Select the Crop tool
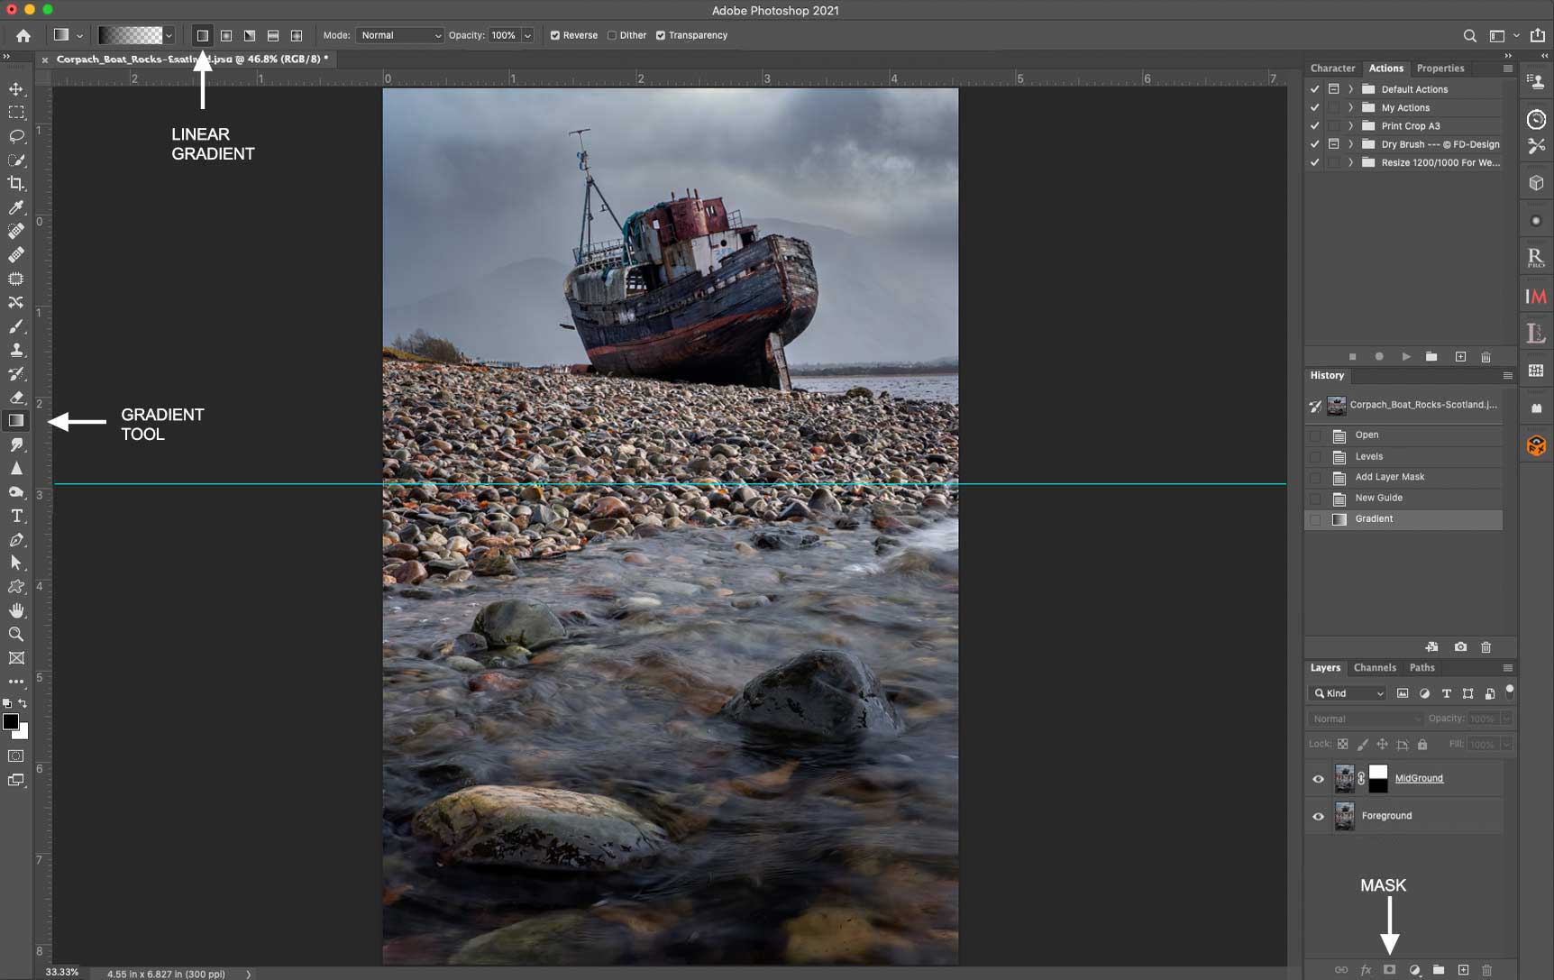1554x980 pixels. pos(16,184)
